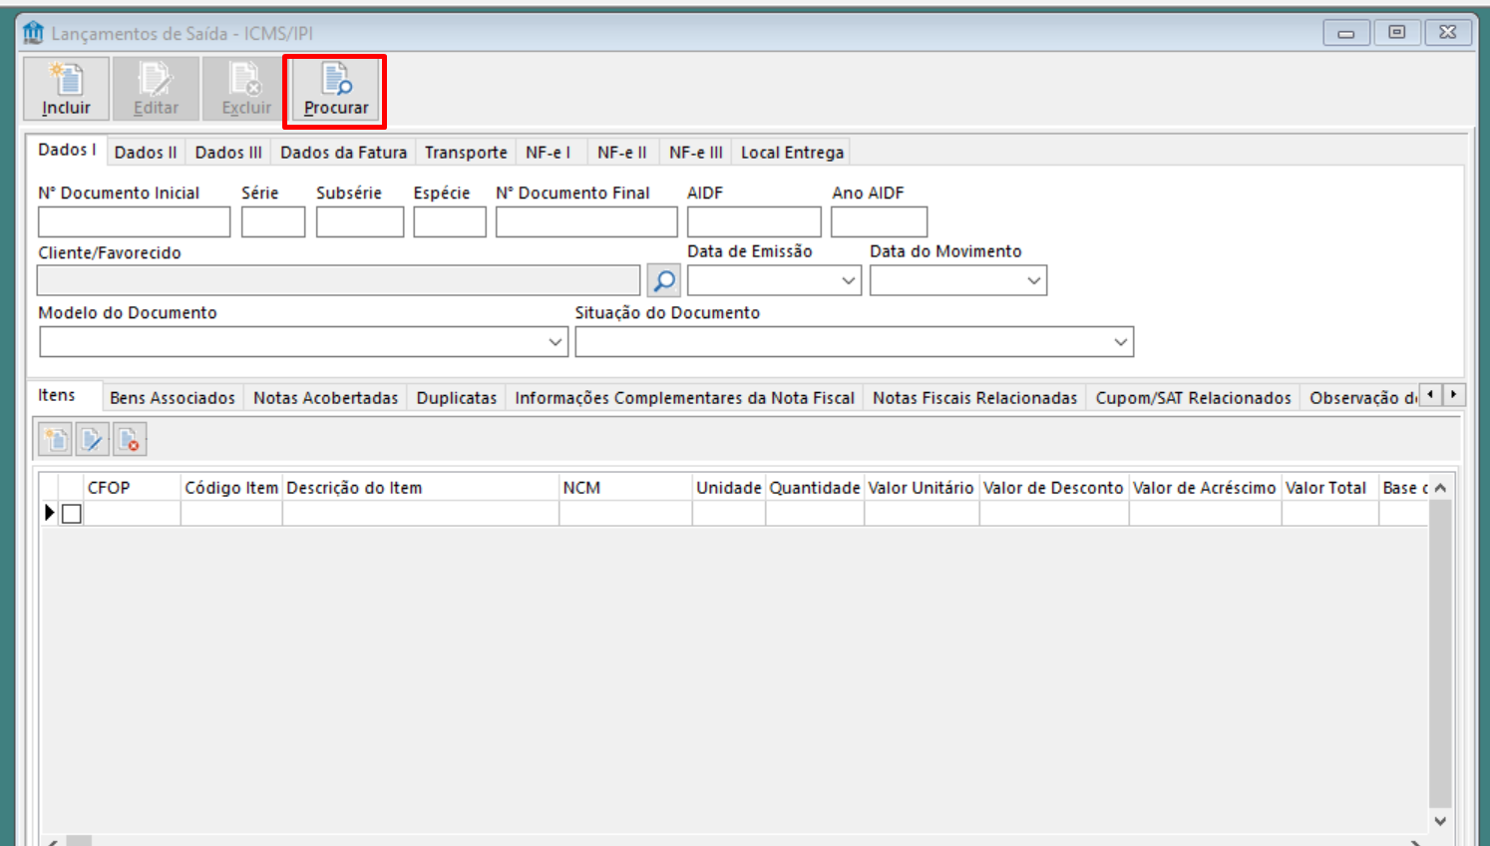Click the Procurar search button
Viewport: 1490px width, 846px height.
pos(335,91)
